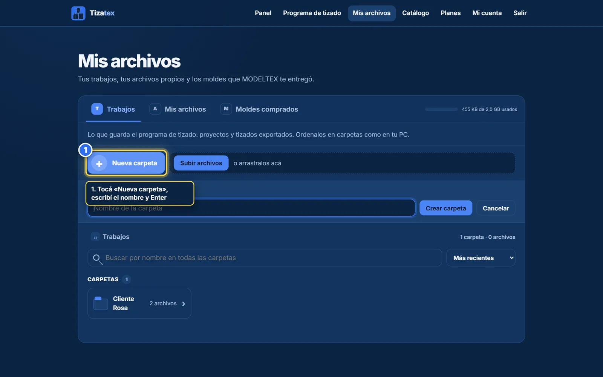603x377 pixels.
Task: Switch to the Moldes comprados tab
Action: [259, 109]
